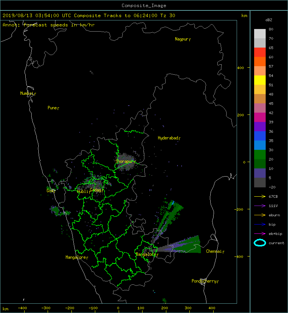Pick the light gray 80 dBZ swatch
The image size is (288, 313).
pos(260,33)
